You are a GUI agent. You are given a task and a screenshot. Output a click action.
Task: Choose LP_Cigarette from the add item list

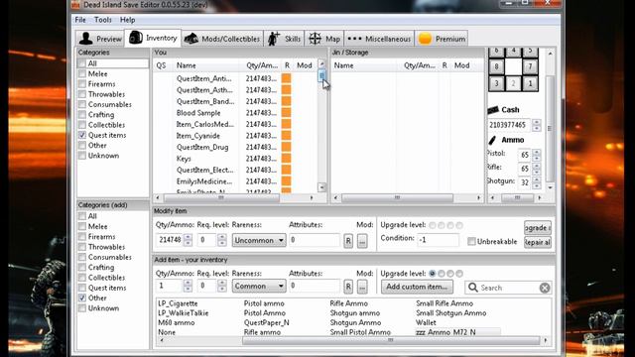click(x=178, y=303)
